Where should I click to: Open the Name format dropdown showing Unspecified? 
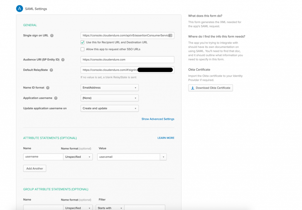click(x=78, y=157)
